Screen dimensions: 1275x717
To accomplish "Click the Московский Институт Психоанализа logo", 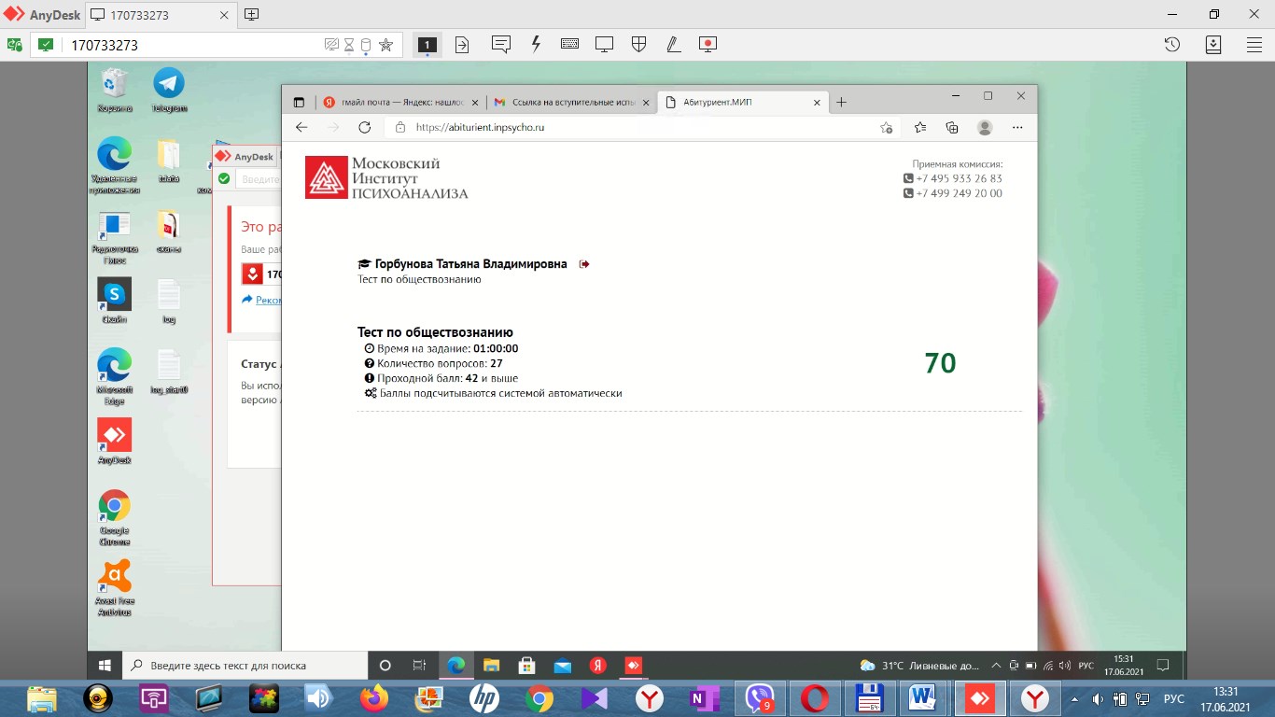I will pos(386,177).
